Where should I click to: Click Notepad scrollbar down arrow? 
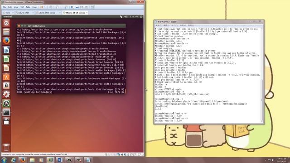tap(262, 122)
